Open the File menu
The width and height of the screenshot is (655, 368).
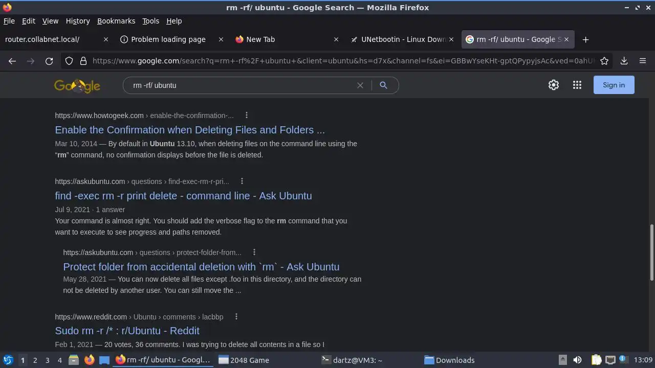coord(9,21)
